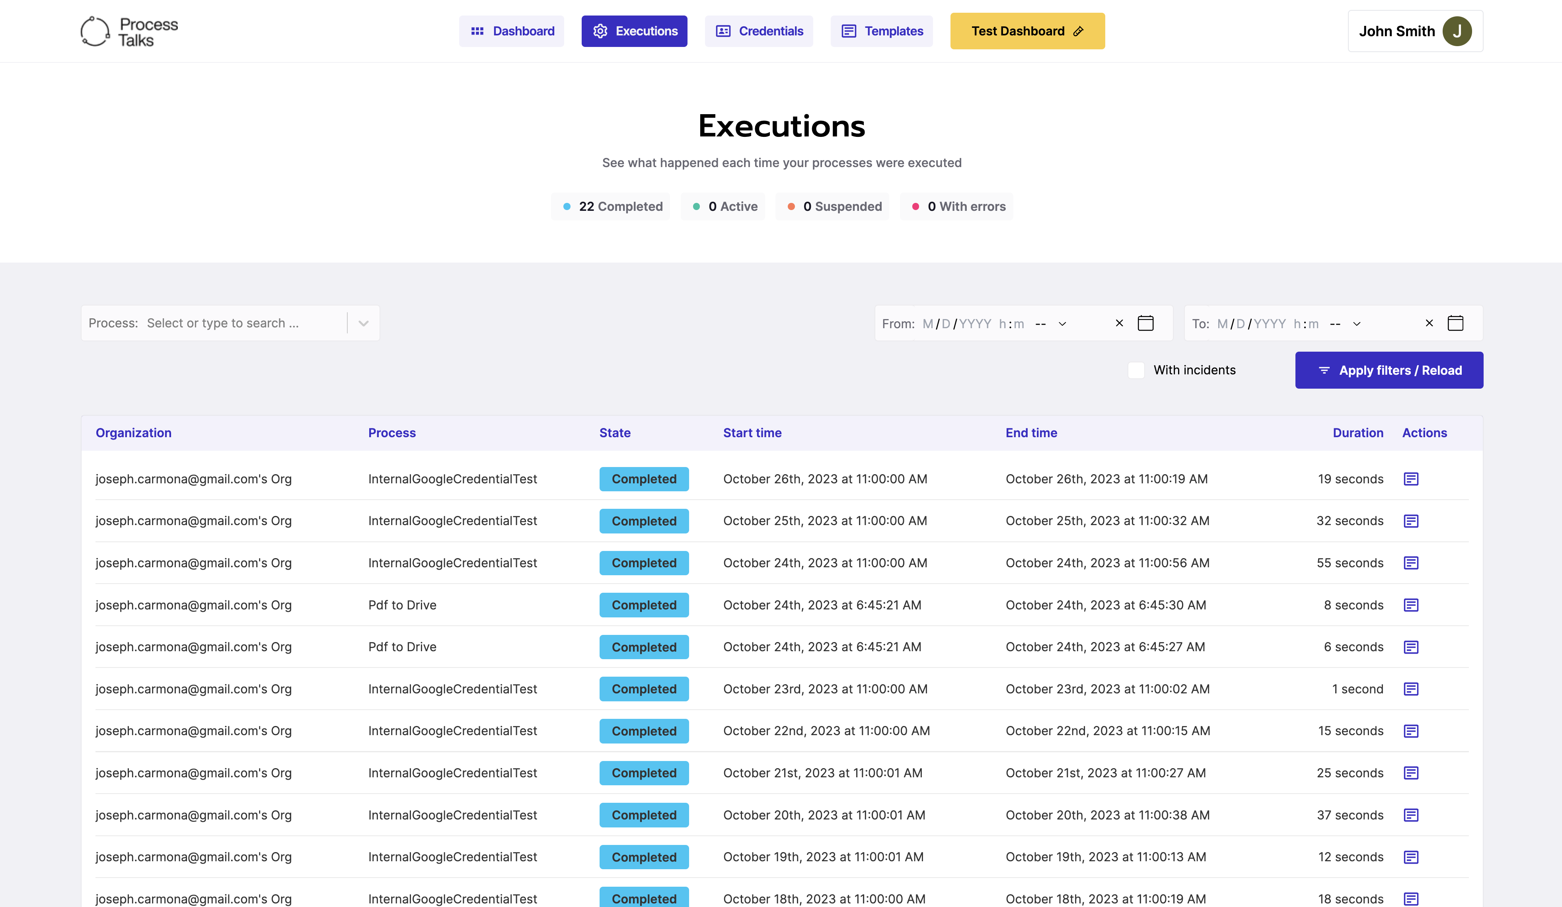The image size is (1562, 907).
Task: Open details icon for 55 seconds execution
Action: click(1411, 563)
